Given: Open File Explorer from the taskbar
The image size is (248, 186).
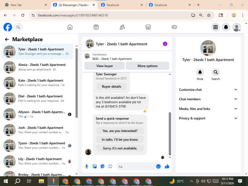Looking at the screenshot, I should tap(41, 182).
